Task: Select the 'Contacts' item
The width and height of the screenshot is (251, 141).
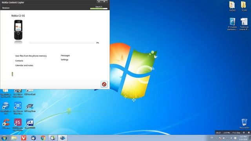Action: [19, 61]
